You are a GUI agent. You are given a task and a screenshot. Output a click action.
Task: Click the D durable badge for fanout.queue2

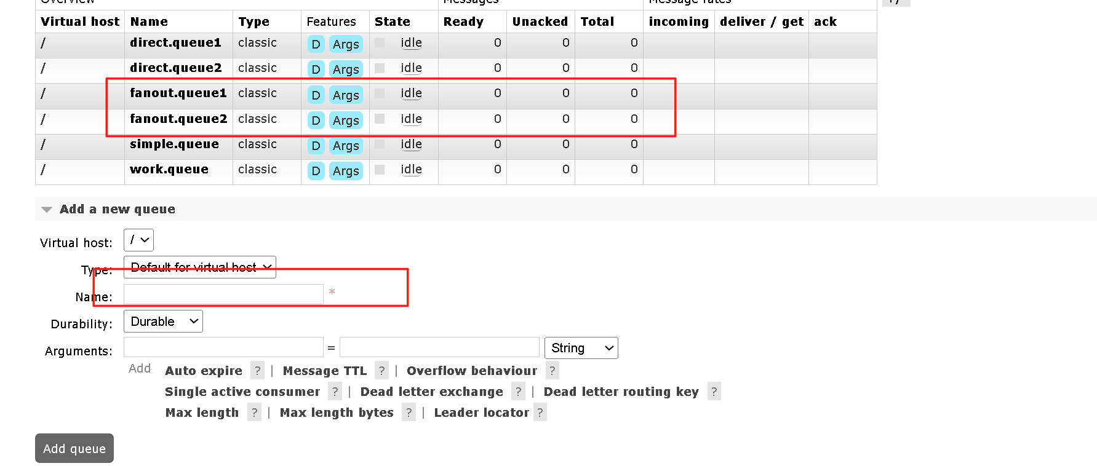[x=316, y=120]
